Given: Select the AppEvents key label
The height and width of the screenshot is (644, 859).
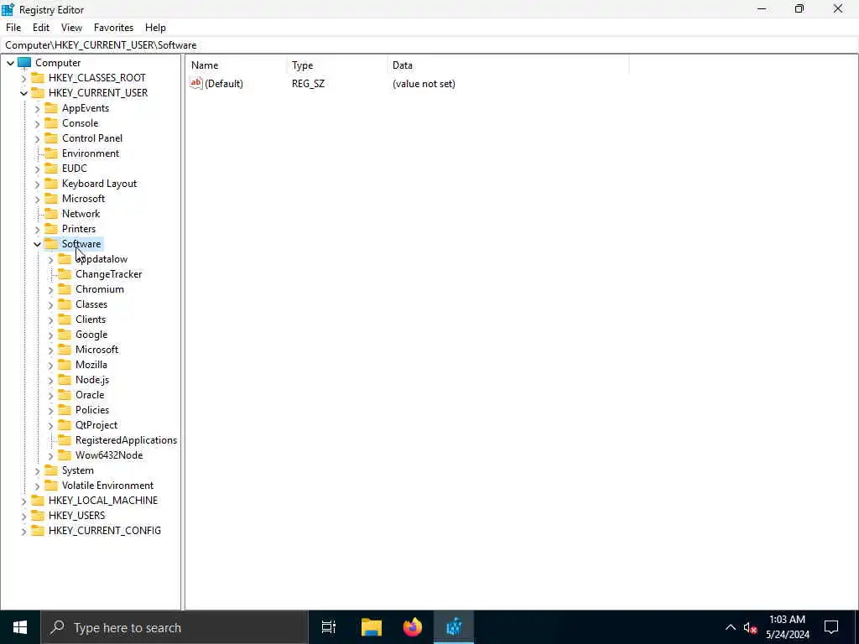Looking at the screenshot, I should coord(86,108).
